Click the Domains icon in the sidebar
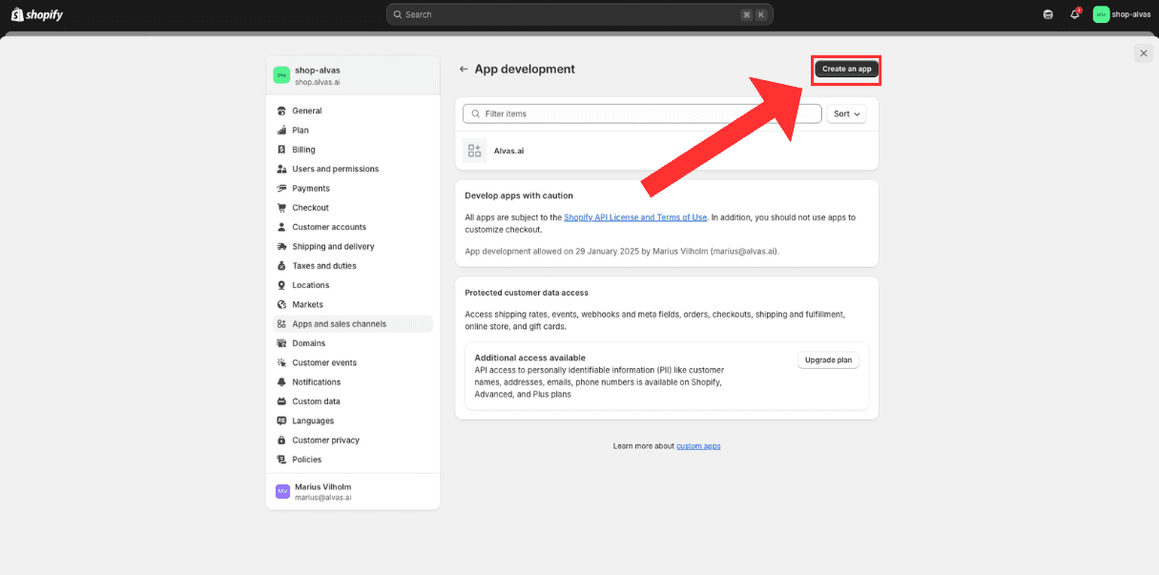 pyautogui.click(x=281, y=343)
